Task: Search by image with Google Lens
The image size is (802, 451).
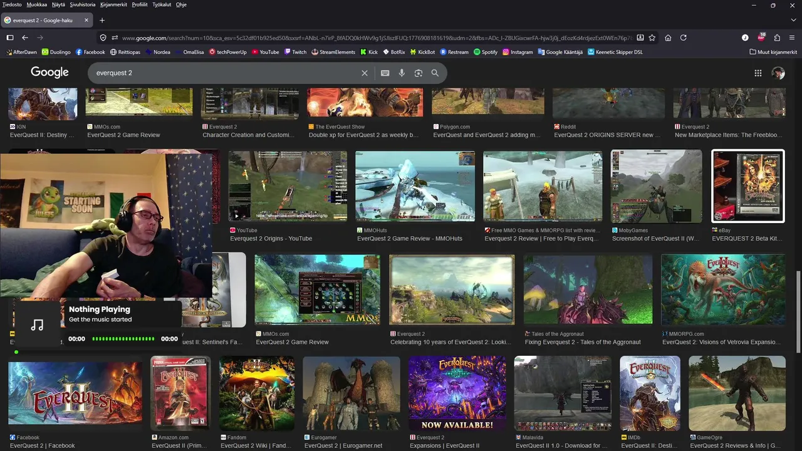Action: (418, 73)
